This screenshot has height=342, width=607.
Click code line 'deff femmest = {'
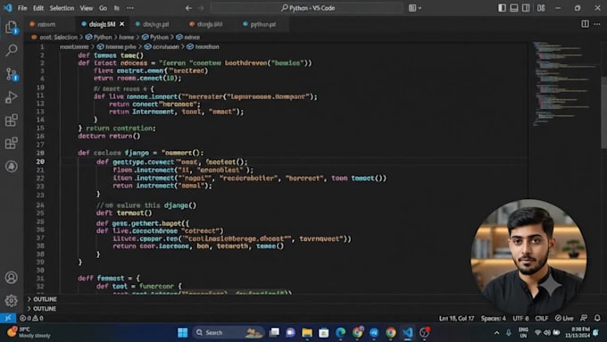pos(108,278)
